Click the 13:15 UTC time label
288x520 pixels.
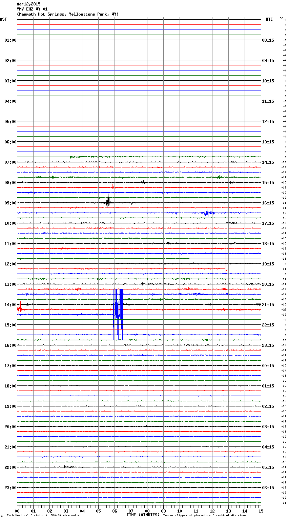click(268, 142)
